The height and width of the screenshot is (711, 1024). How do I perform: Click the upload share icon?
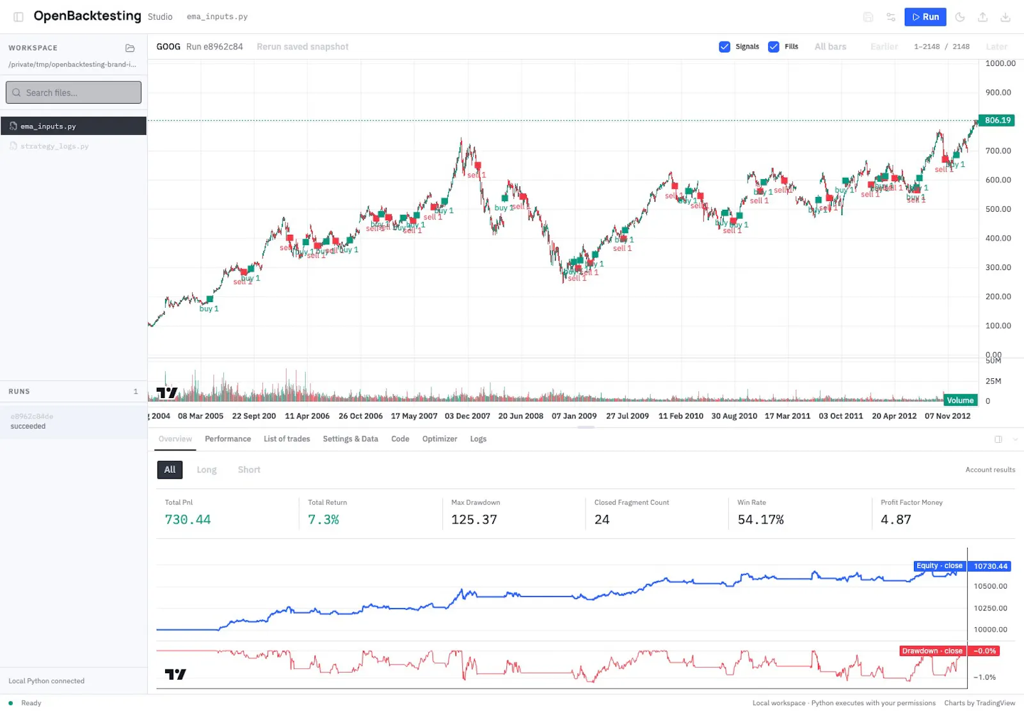(983, 17)
